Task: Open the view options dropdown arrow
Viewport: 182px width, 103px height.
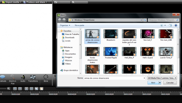Action: (165, 25)
